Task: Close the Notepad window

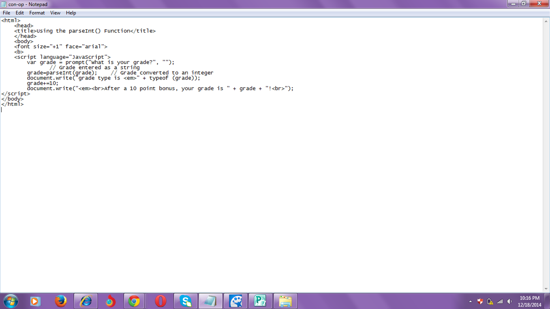Action: click(539, 4)
